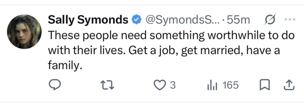Like the tweet via heart icon
This screenshot has width=304, height=109.
159,85
